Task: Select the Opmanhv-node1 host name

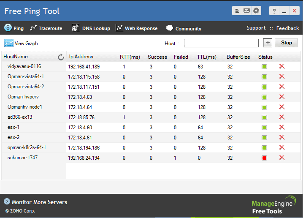Action: pyautogui.click(x=25, y=107)
